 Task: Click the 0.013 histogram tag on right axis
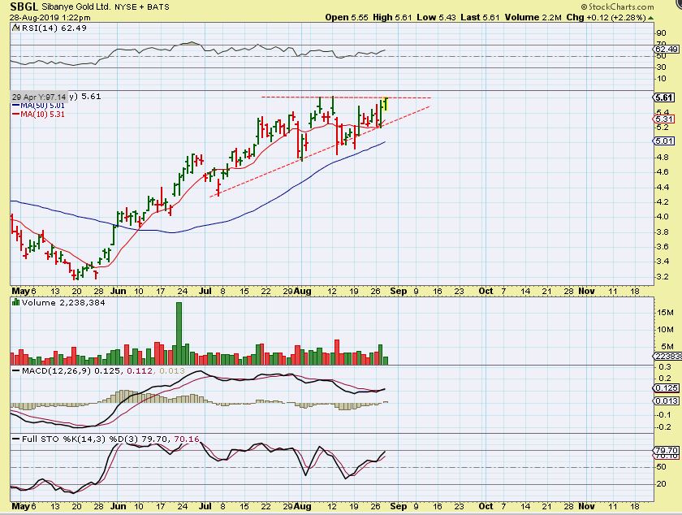pyautogui.click(x=667, y=400)
